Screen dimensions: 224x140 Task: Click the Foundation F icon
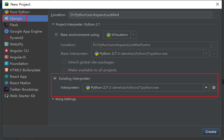tap(6, 63)
